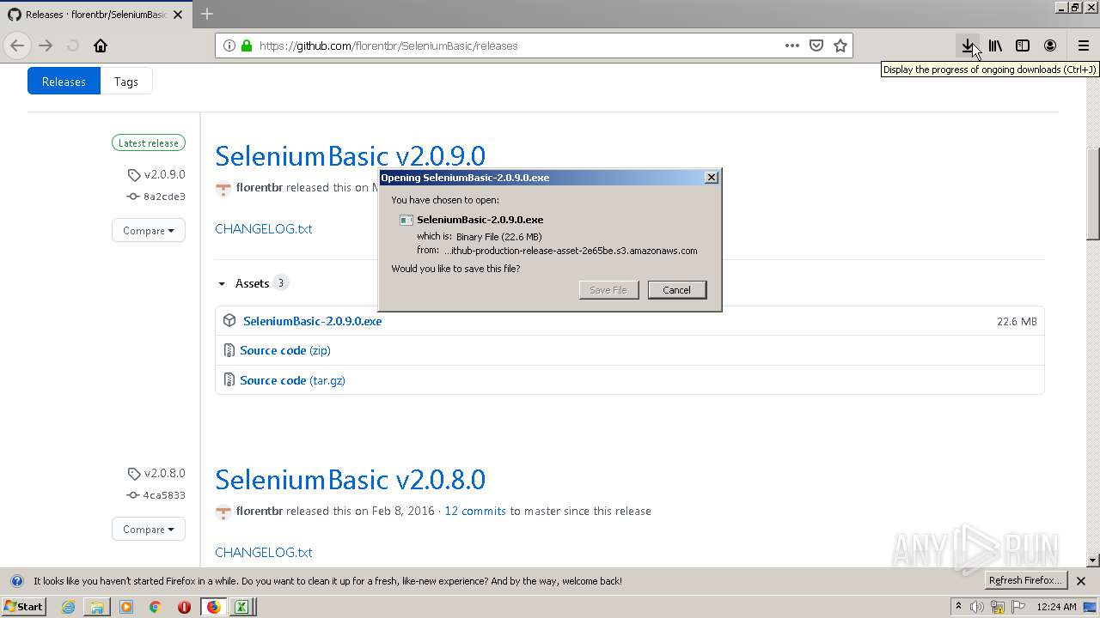1100x618 pixels.
Task: Open the Windows Start menu
Action: (23, 607)
